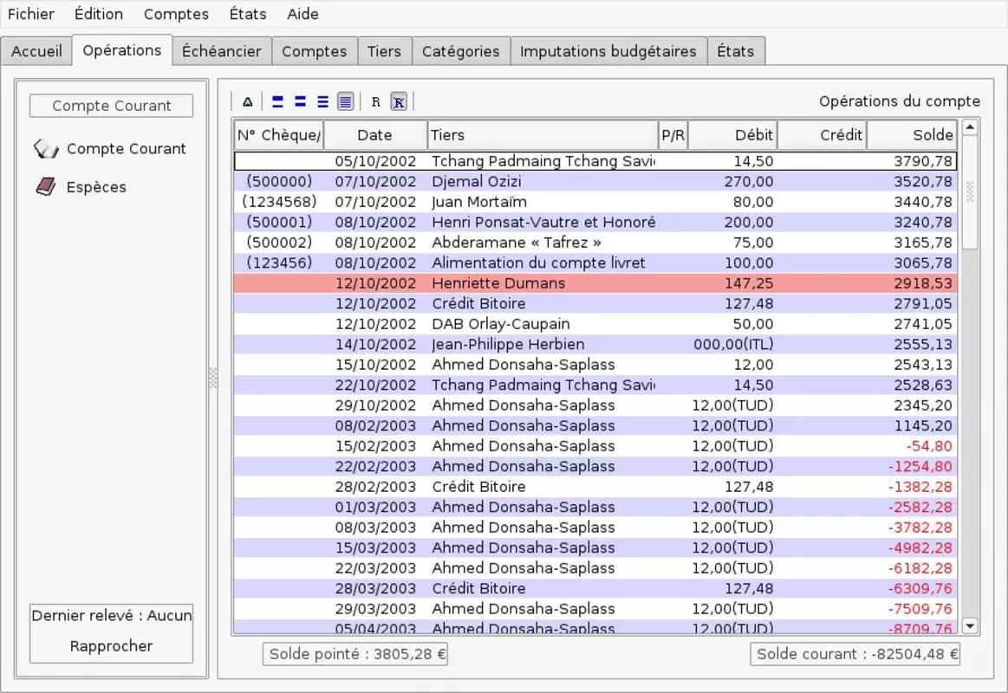Click the negative balance -54,80
Screen dimensions: 1008x693
(929, 446)
